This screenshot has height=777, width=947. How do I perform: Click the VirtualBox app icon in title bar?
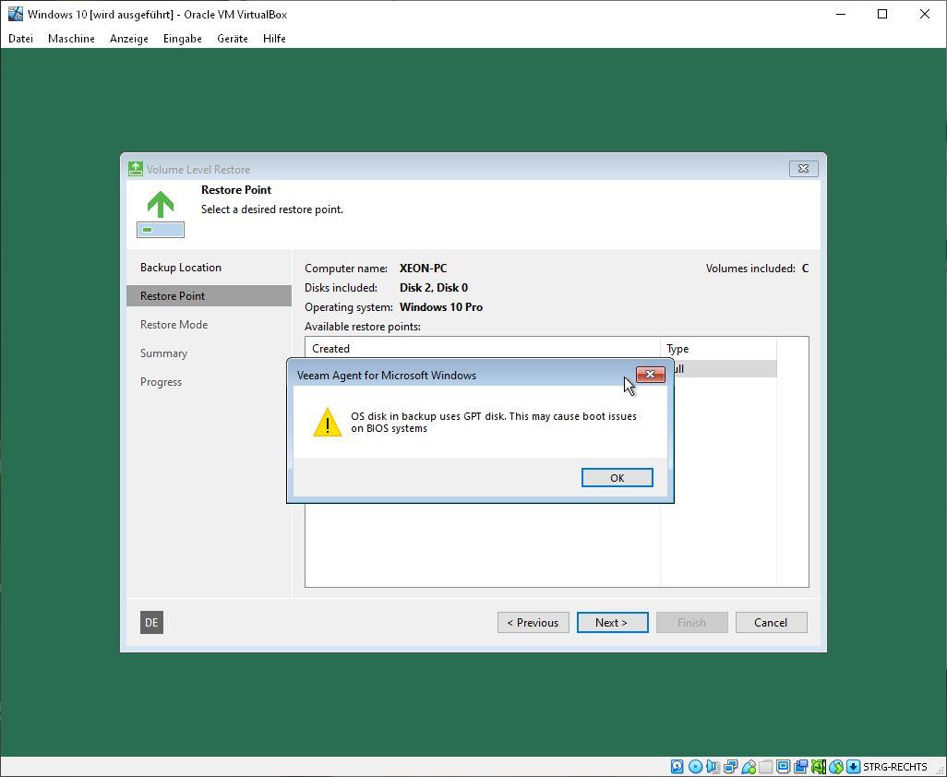15,14
